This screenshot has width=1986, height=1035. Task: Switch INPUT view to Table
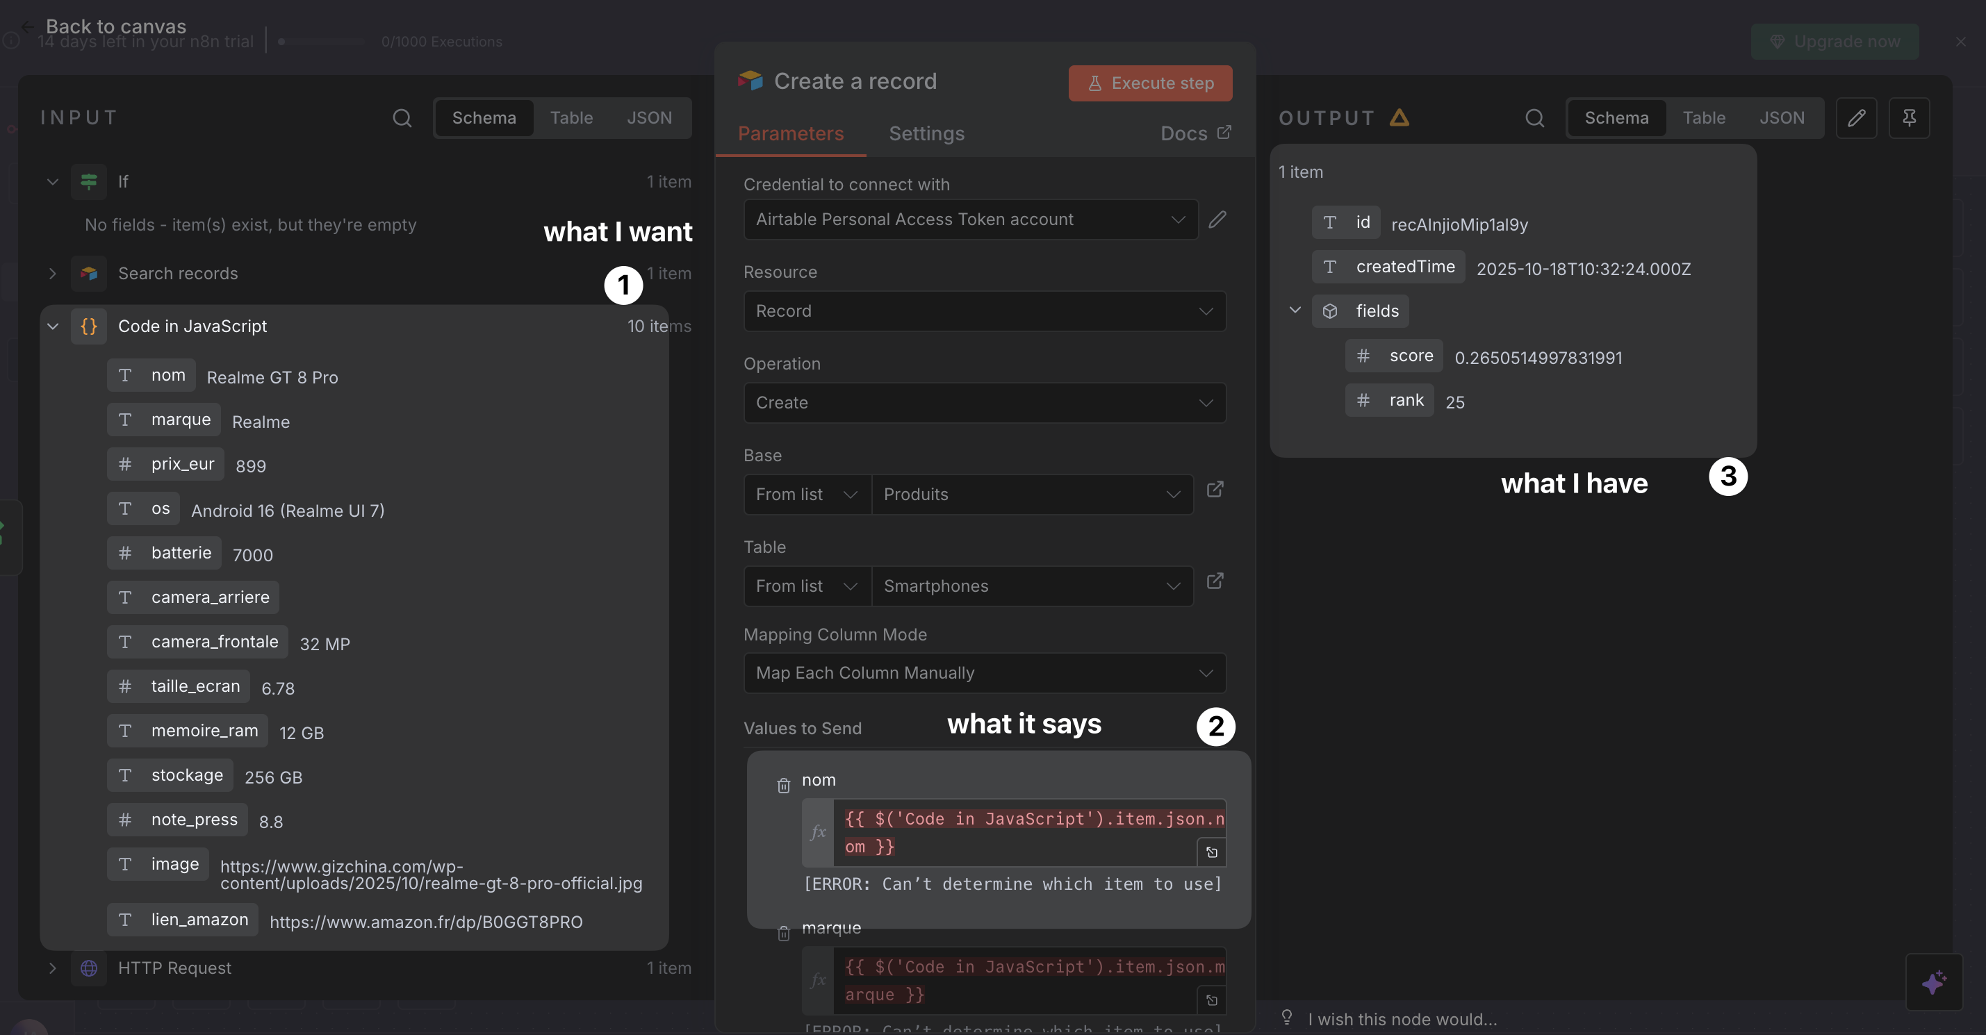[x=571, y=118]
